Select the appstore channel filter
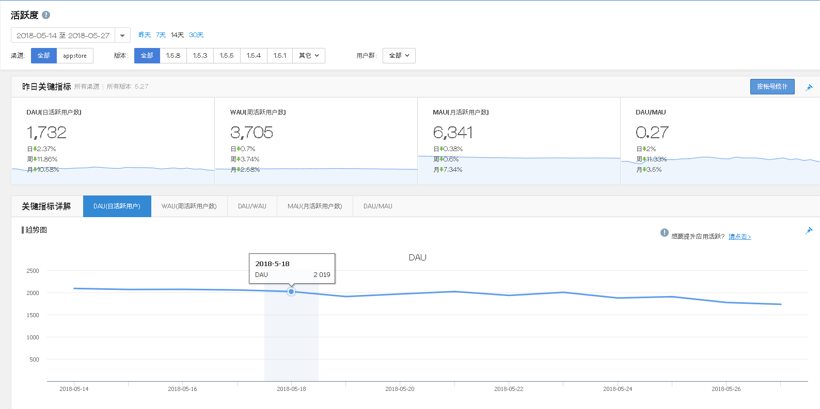Image resolution: width=820 pixels, height=409 pixels. [75, 56]
